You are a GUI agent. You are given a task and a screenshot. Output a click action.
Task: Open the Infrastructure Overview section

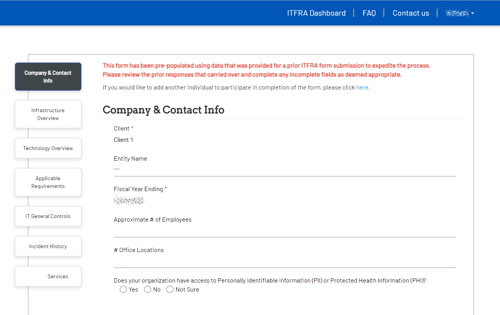[48, 114]
